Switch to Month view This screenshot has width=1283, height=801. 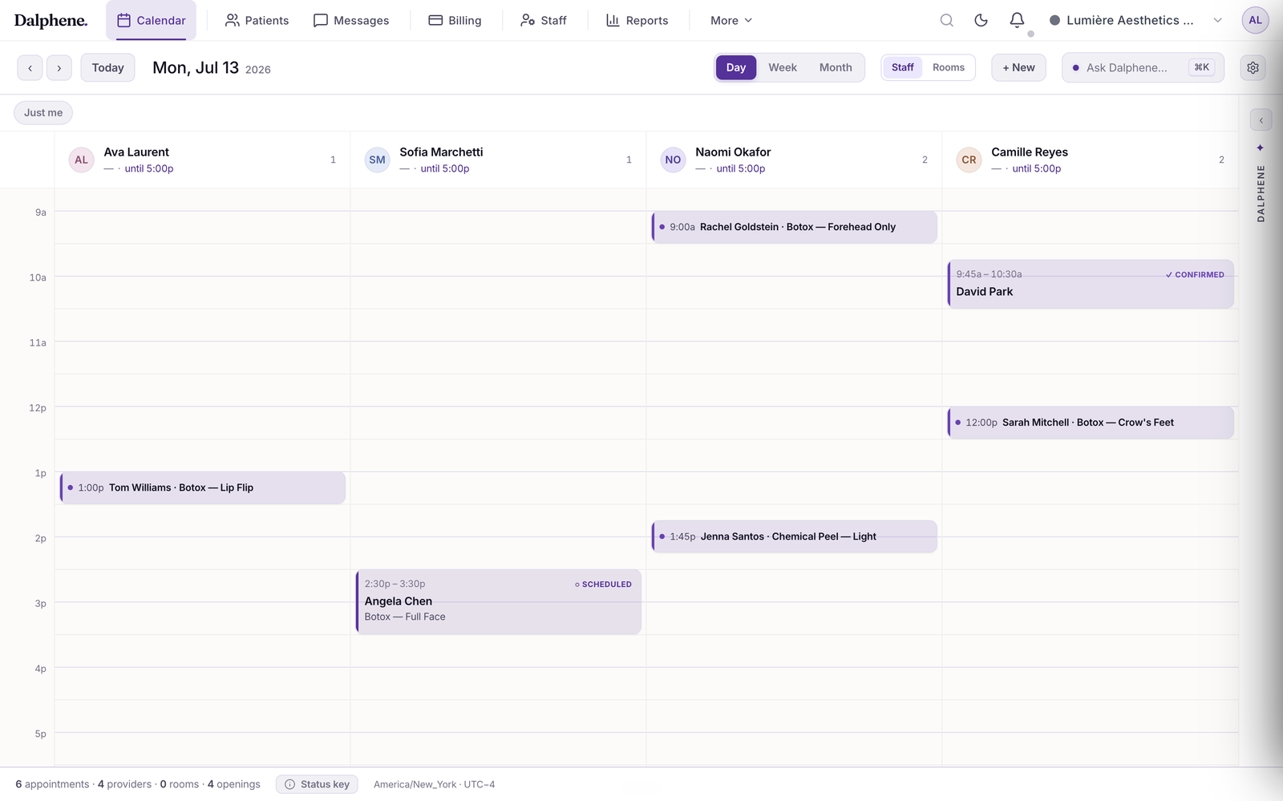coord(836,67)
